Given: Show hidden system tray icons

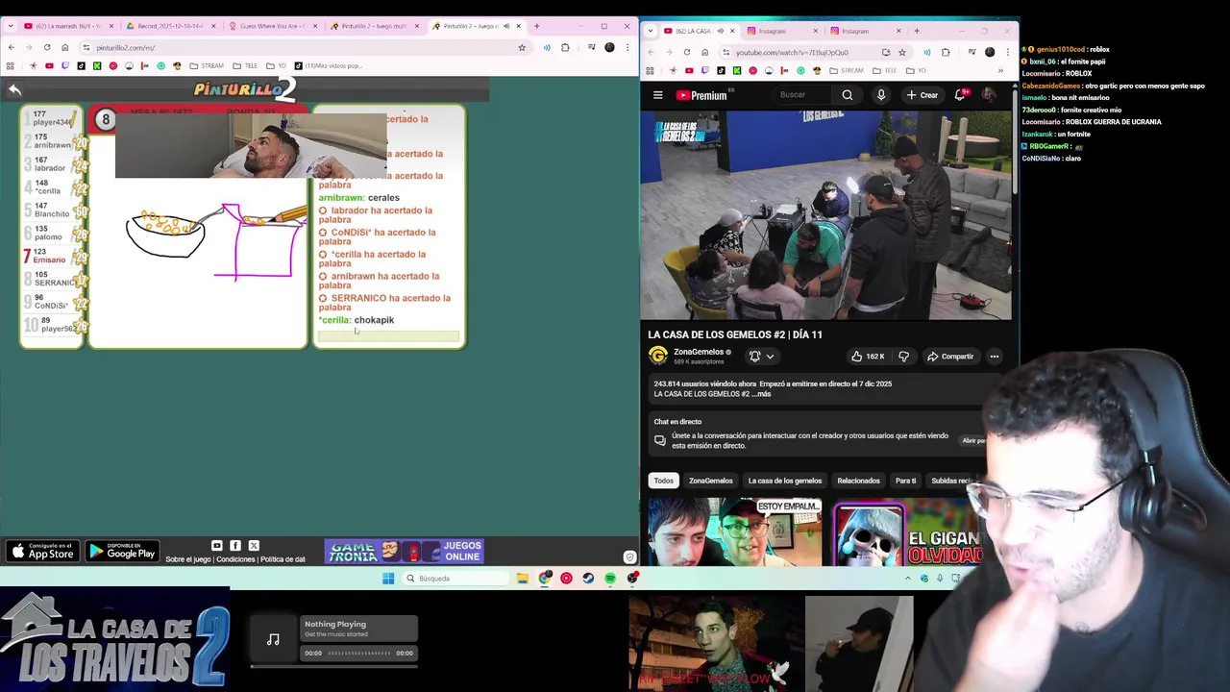Looking at the screenshot, I should coord(908,579).
